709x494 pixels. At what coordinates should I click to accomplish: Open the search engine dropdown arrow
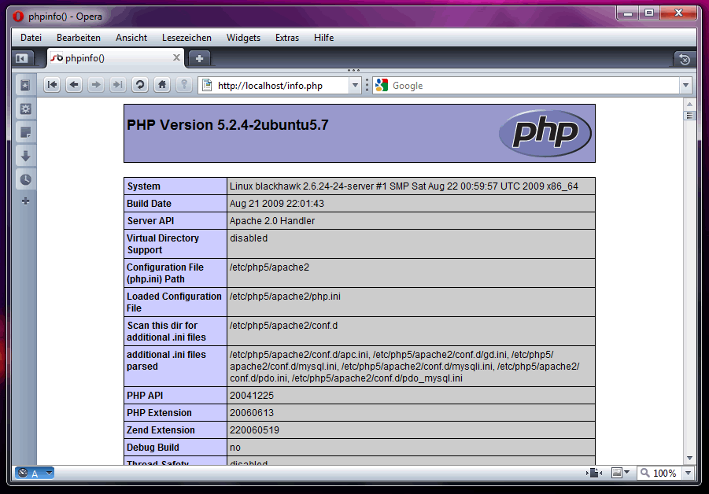click(x=686, y=86)
